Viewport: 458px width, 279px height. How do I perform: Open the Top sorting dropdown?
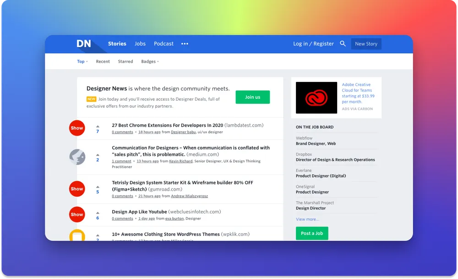pos(82,61)
